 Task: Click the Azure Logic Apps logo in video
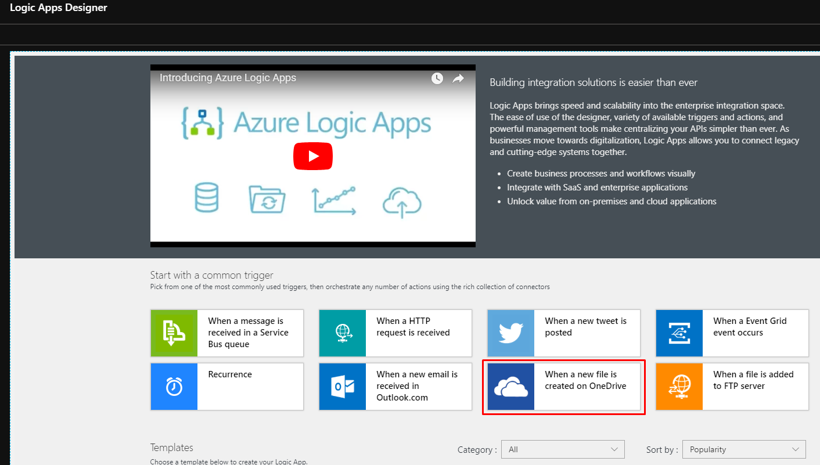(x=305, y=122)
